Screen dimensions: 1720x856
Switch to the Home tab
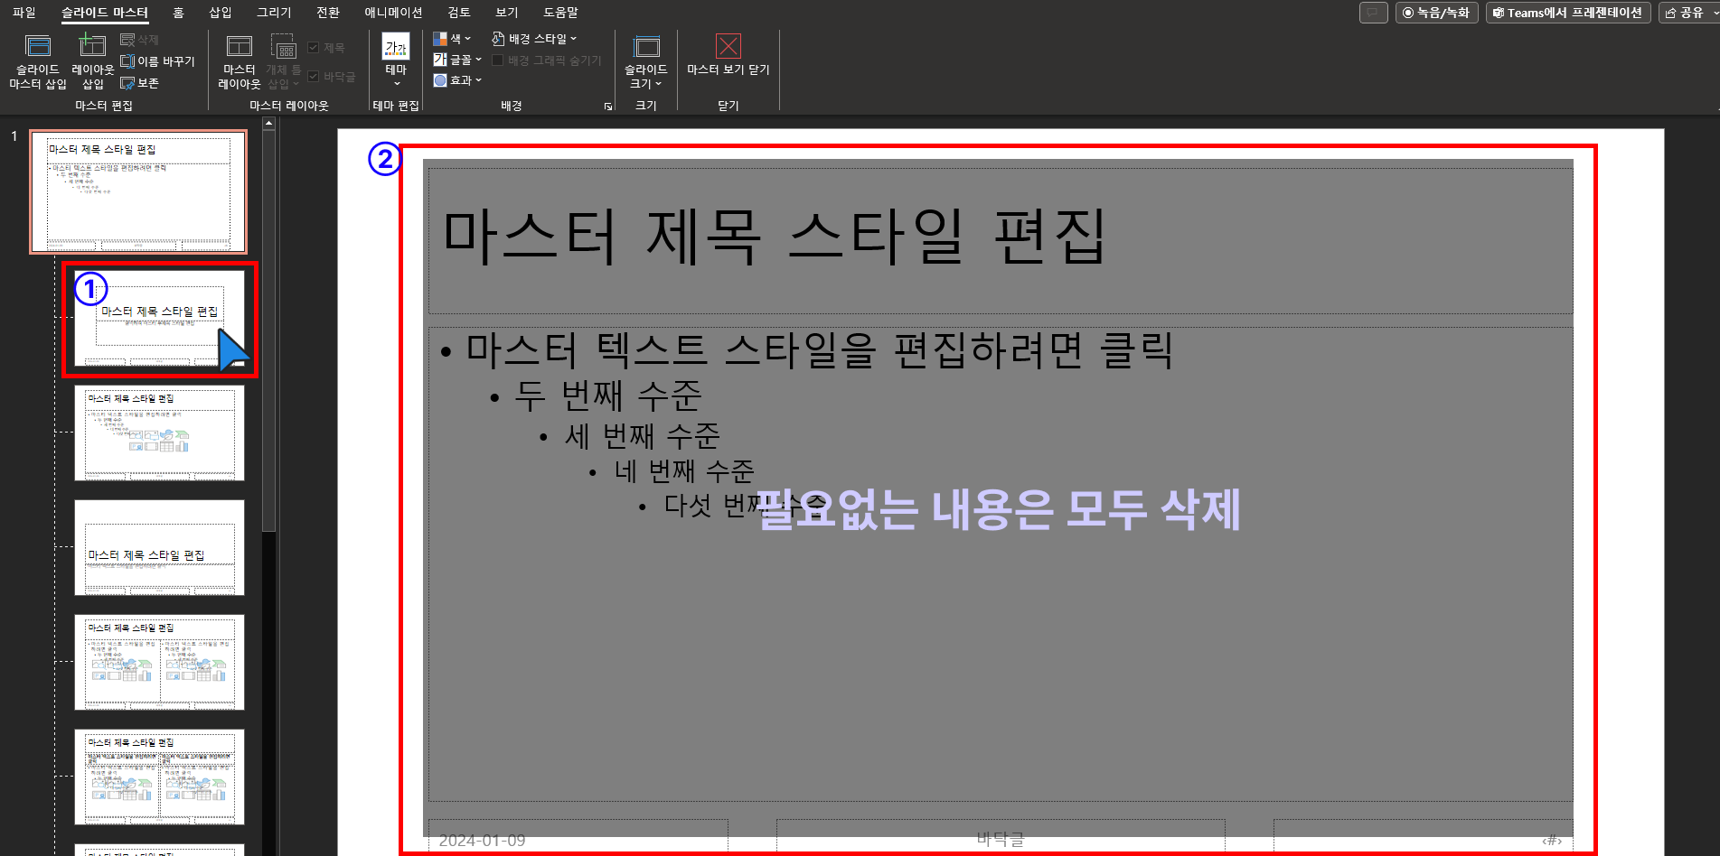pyautogui.click(x=178, y=13)
